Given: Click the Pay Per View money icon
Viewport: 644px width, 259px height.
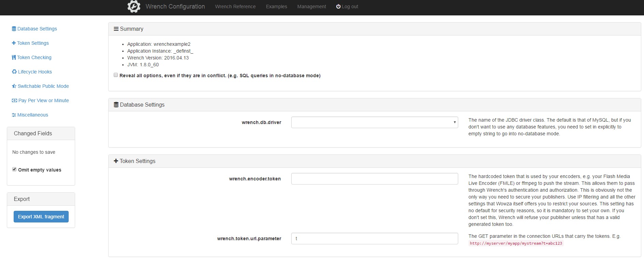Looking at the screenshot, I should pos(14,100).
